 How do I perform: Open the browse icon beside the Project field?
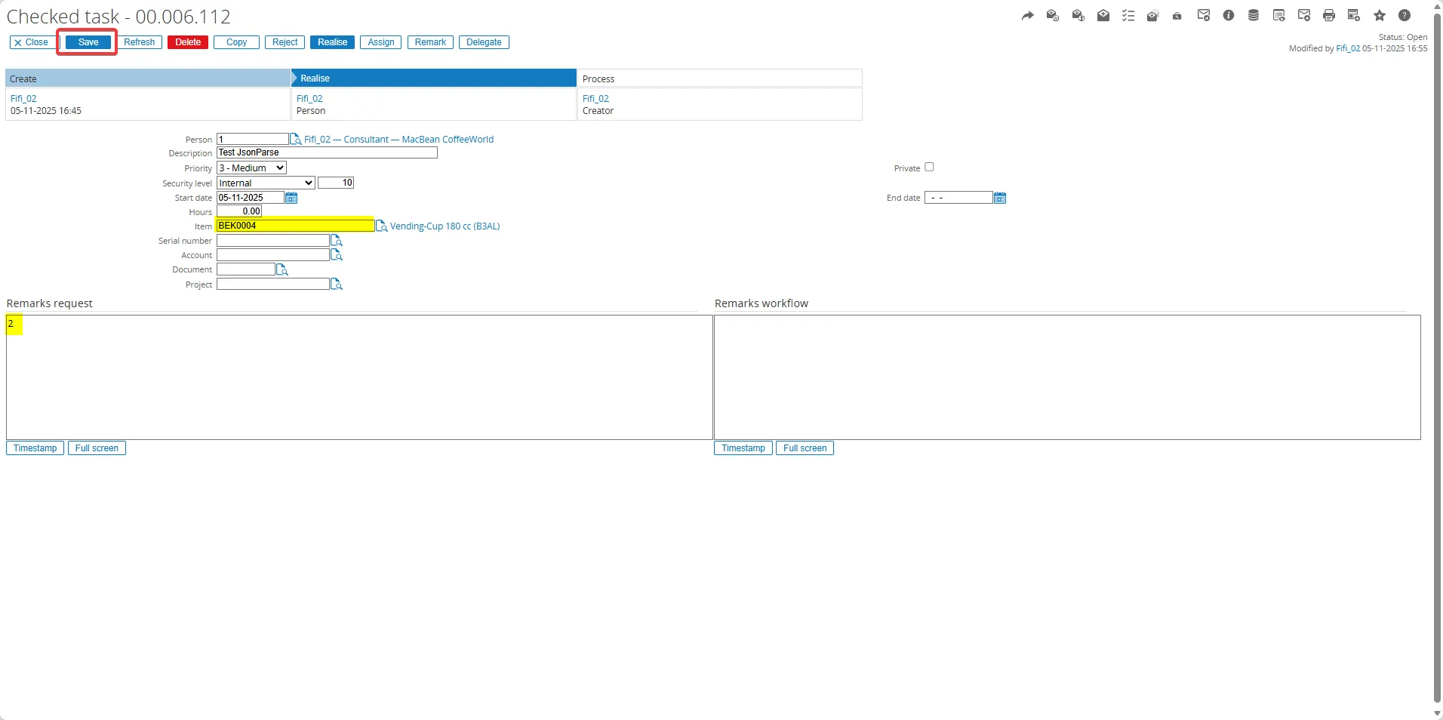click(337, 285)
